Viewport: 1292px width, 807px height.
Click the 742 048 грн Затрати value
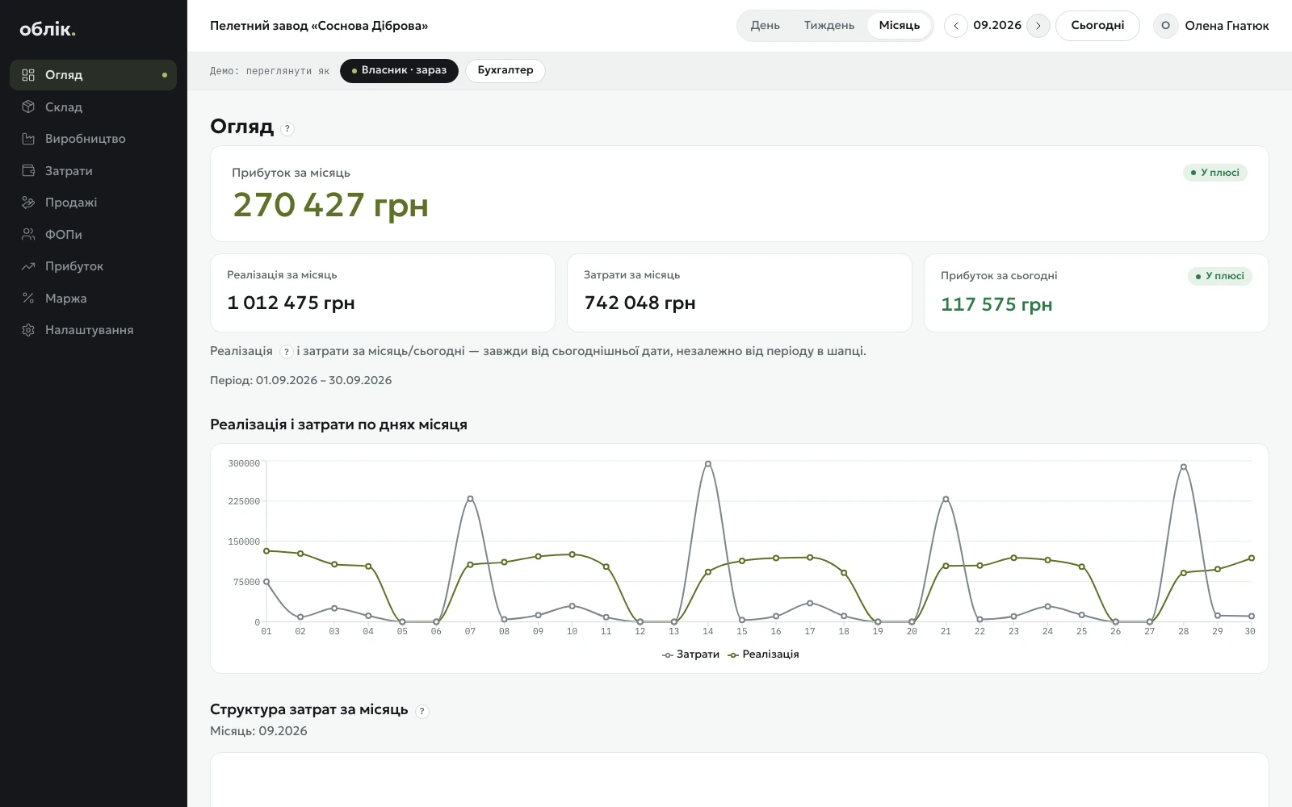(x=640, y=303)
